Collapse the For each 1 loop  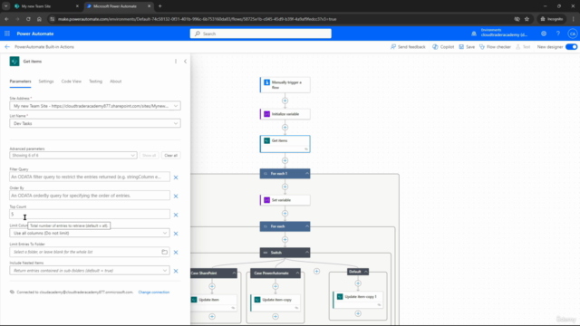click(307, 173)
